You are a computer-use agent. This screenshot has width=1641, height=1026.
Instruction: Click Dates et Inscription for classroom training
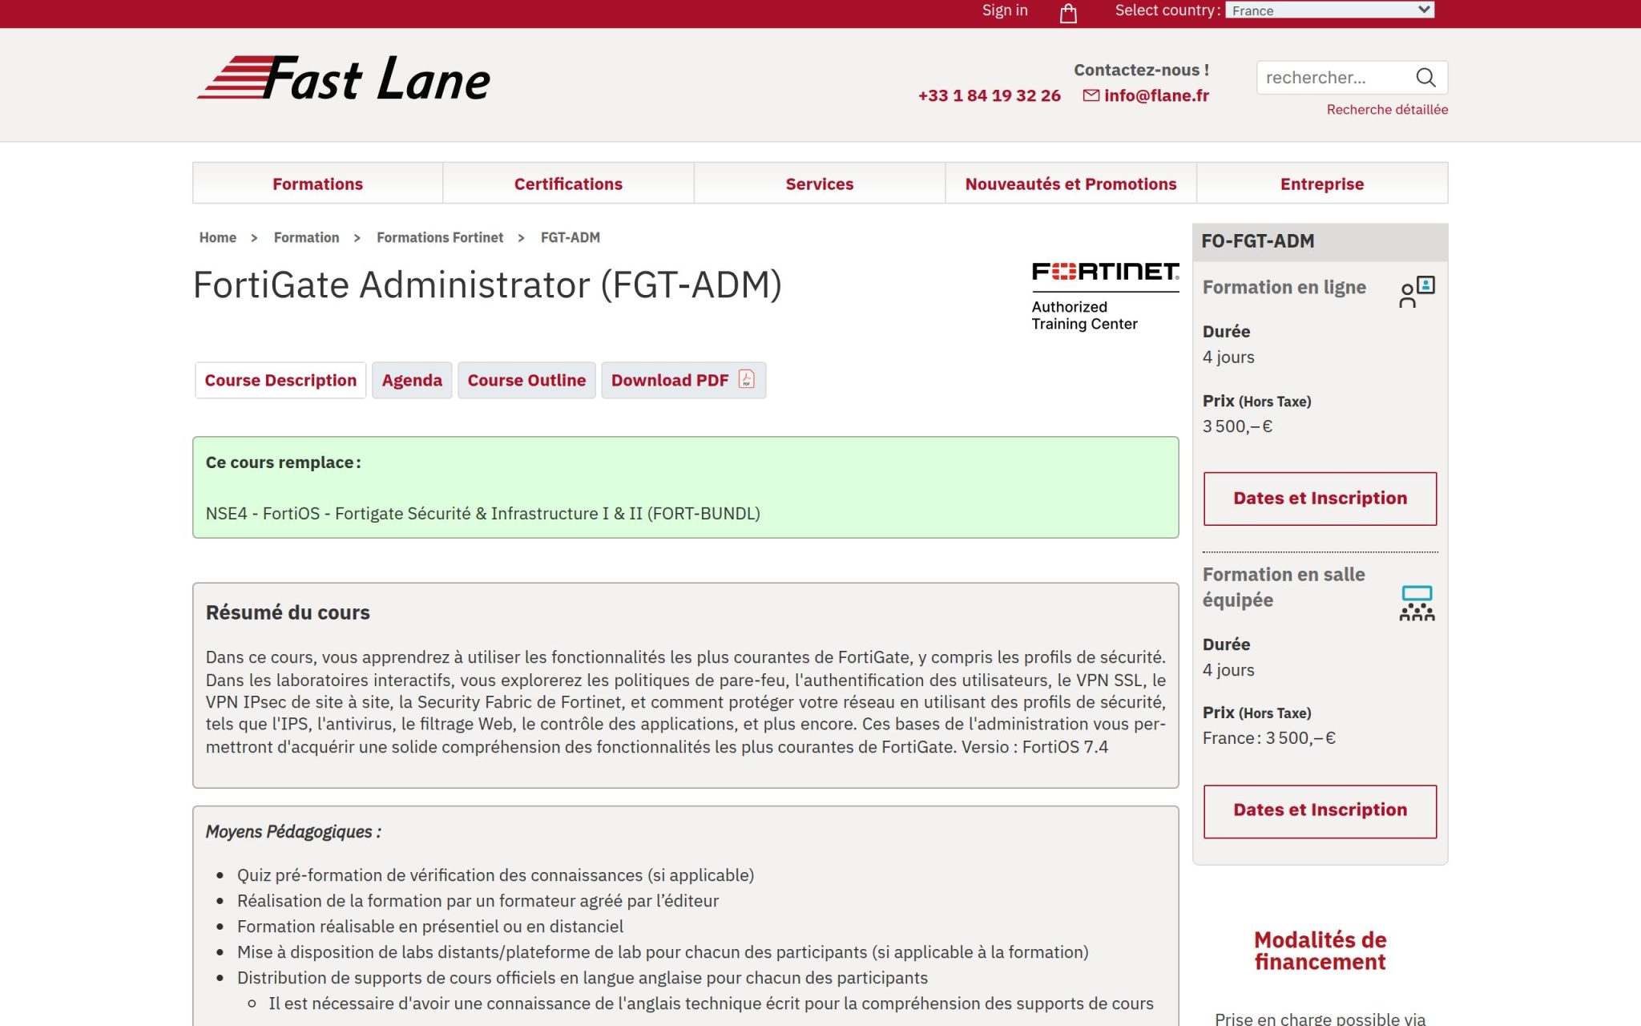[x=1320, y=810]
